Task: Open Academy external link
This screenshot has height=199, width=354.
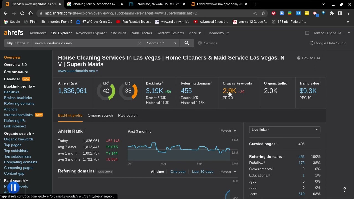Action: coord(219,33)
